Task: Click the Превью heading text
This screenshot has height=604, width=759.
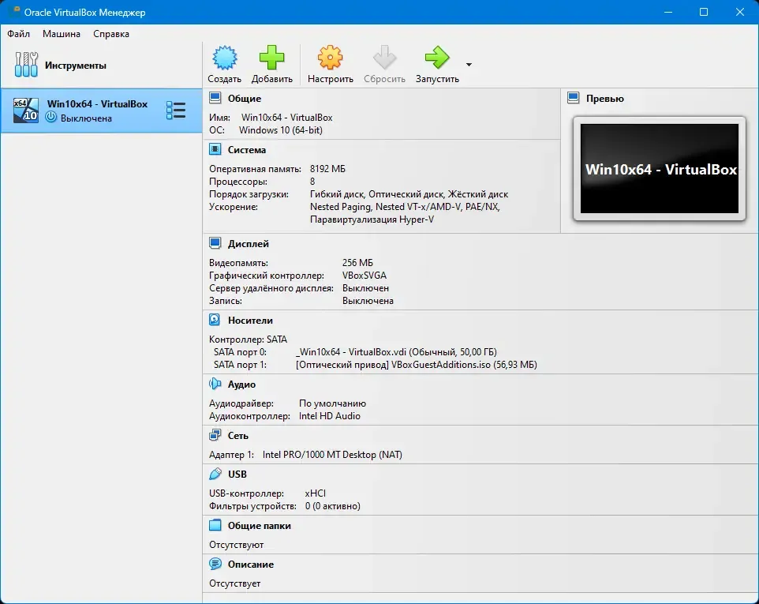Action: (x=605, y=99)
